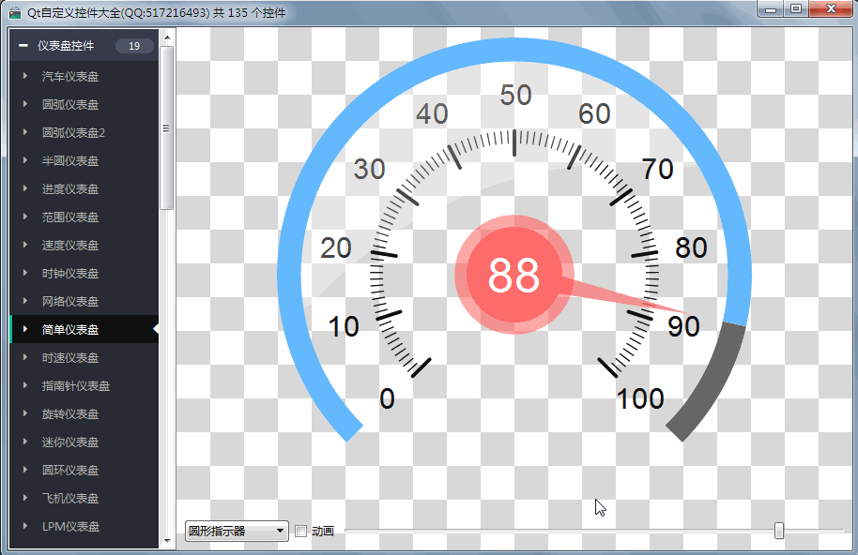
Task: Click arrow icon beside LPM仪表盘
Action: pyautogui.click(x=25, y=526)
